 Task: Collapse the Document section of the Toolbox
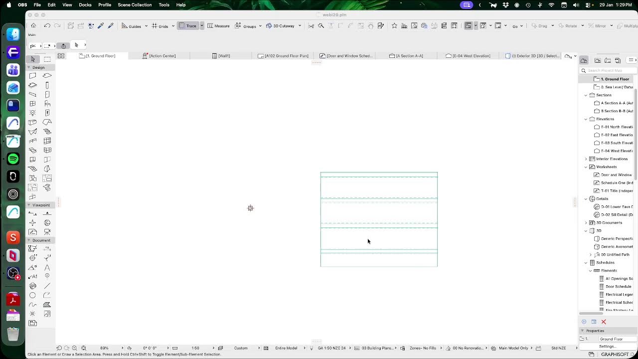tap(29, 240)
